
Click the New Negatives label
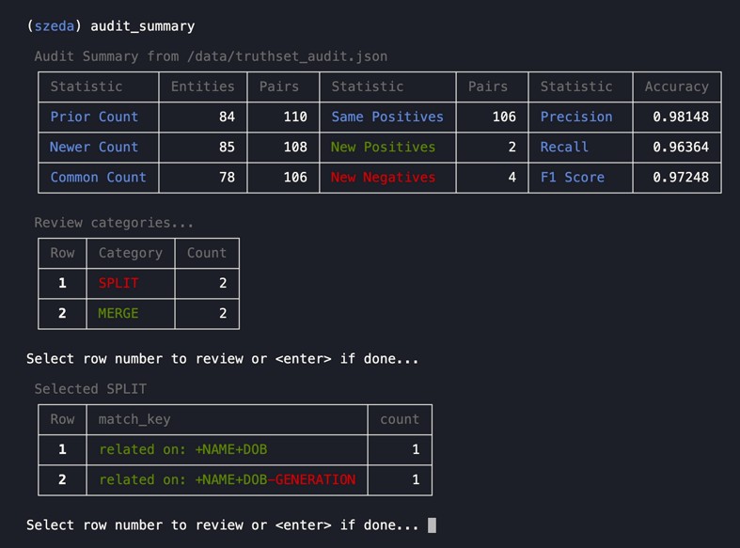tap(383, 177)
